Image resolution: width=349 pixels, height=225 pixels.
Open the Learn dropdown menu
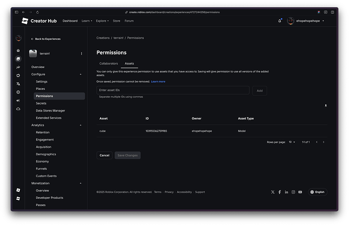pyautogui.click(x=87, y=21)
